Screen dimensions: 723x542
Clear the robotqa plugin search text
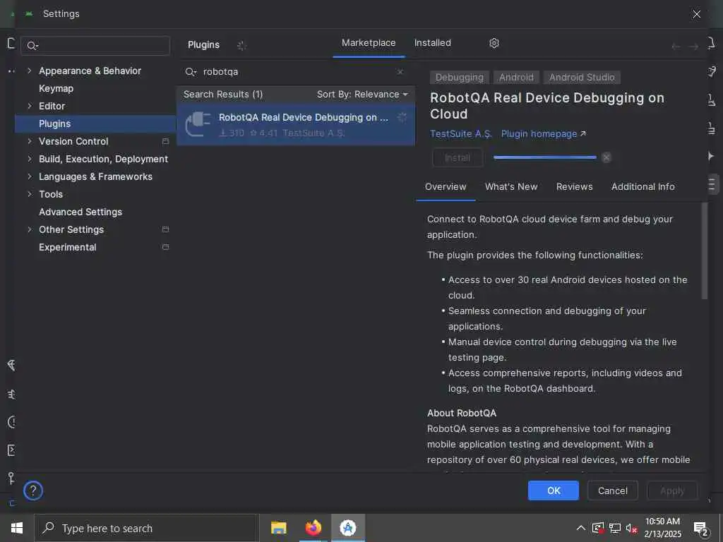[x=400, y=72]
